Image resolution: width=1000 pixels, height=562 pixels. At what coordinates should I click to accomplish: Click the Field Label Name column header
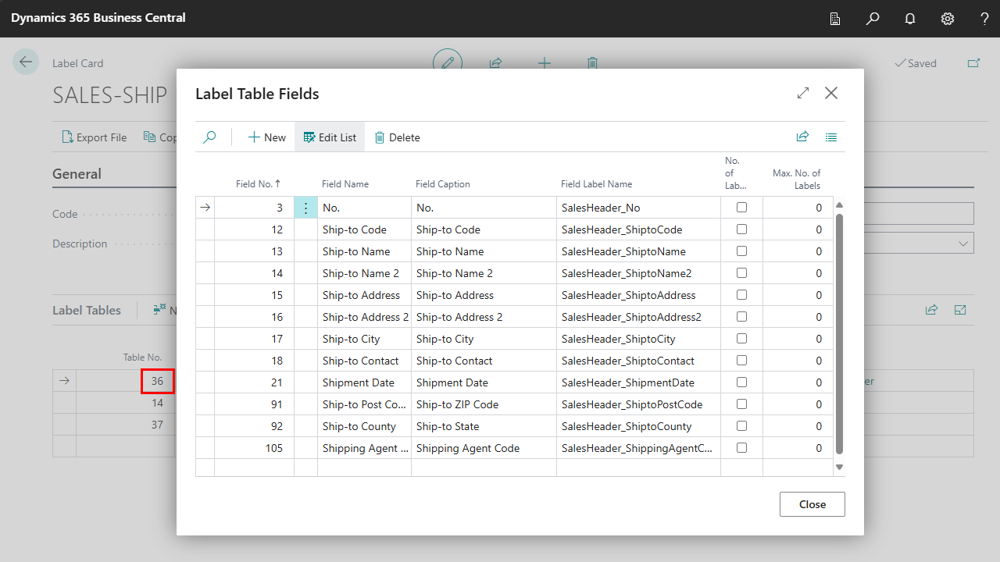[596, 184]
